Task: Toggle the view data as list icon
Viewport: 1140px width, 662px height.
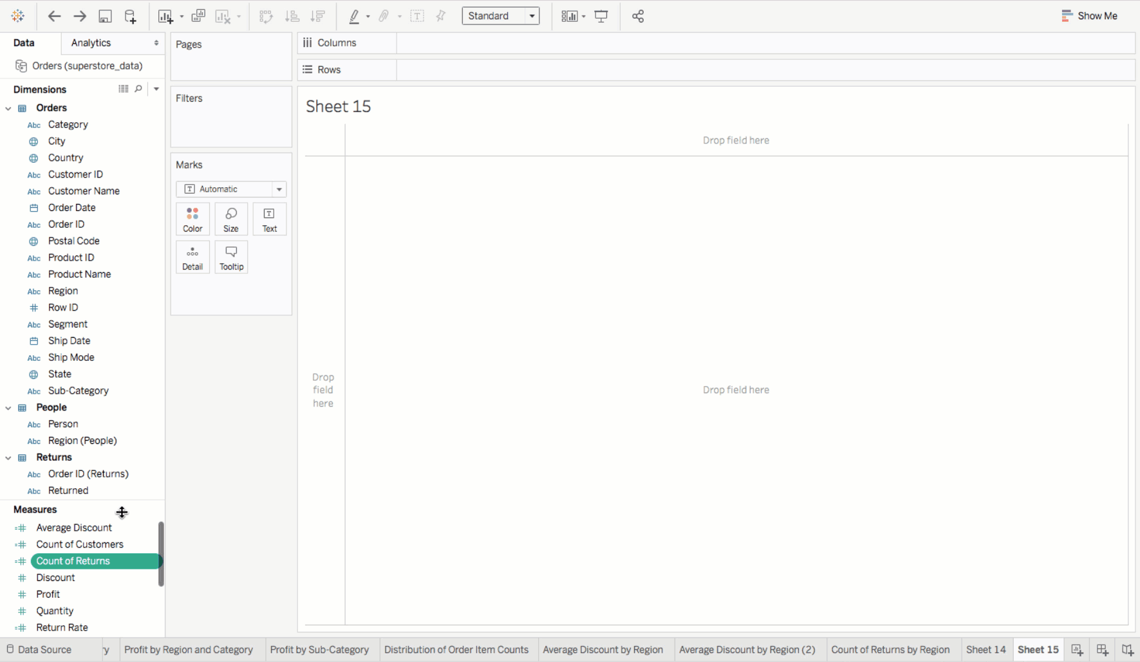Action: pos(124,89)
